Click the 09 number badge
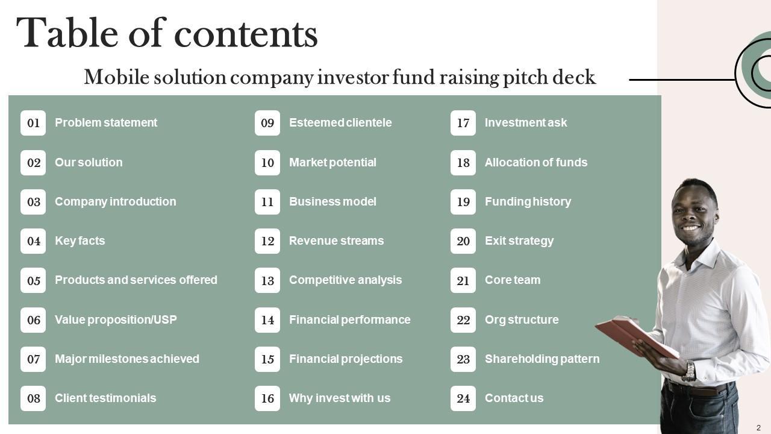Image resolution: width=771 pixels, height=434 pixels. (267, 123)
